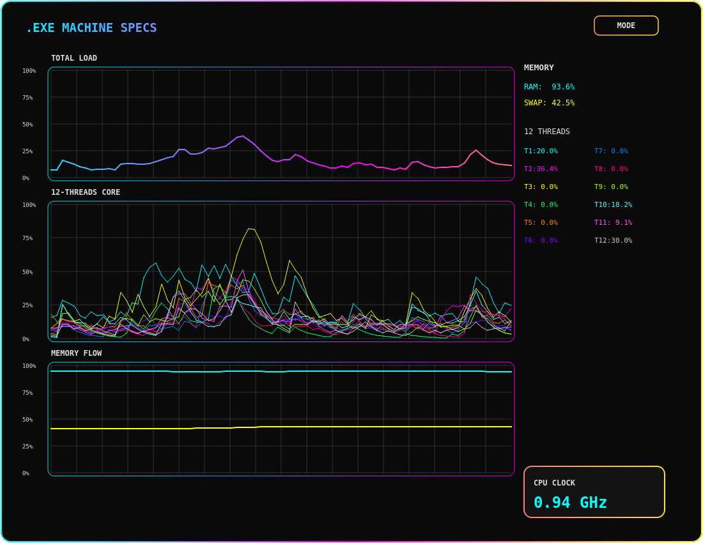Click the MEMORY FLOW chart heading

pyautogui.click(x=76, y=353)
